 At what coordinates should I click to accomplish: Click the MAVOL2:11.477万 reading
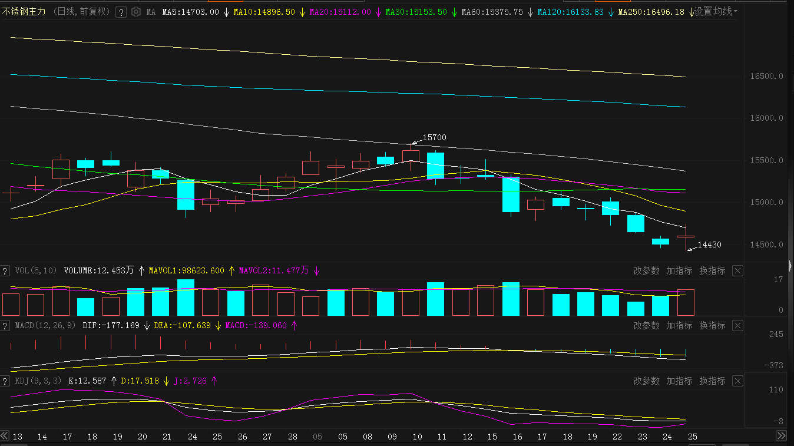(274, 271)
